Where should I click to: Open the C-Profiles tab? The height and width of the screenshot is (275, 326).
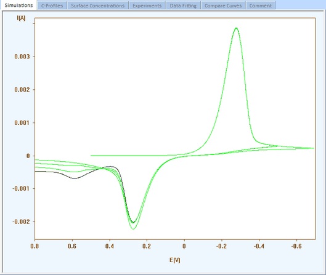tap(52, 6)
